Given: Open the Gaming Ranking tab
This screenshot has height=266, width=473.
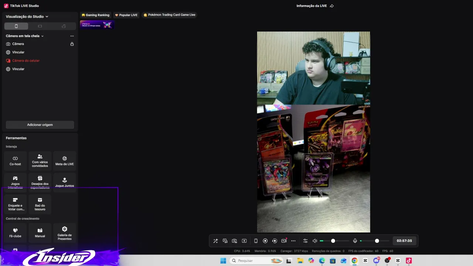Looking at the screenshot, I should (x=95, y=15).
